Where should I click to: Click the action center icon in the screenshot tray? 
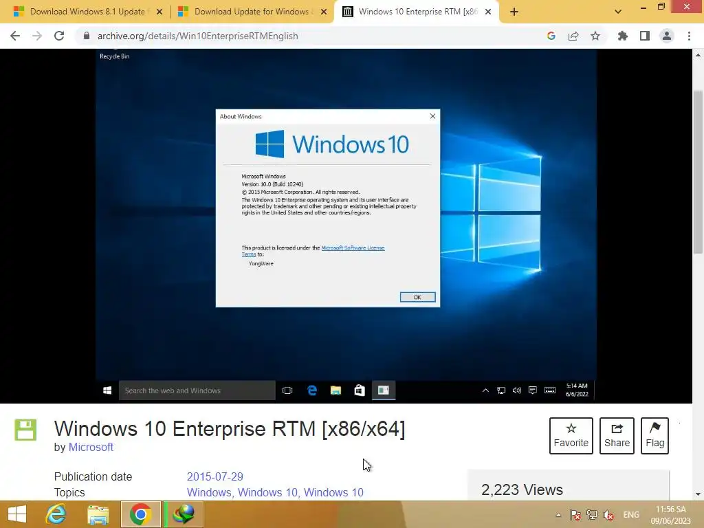(533, 390)
